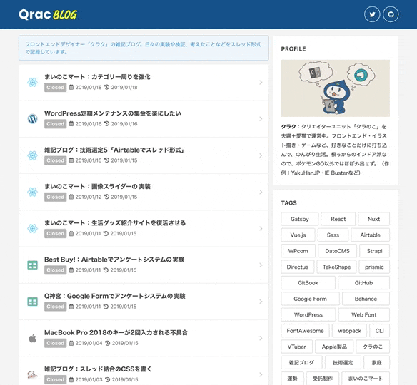Open post MacBook Pro 2018のキーが2回入力される不具合
Image resolution: width=417 pixels, height=385 pixels.
pyautogui.click(x=116, y=332)
